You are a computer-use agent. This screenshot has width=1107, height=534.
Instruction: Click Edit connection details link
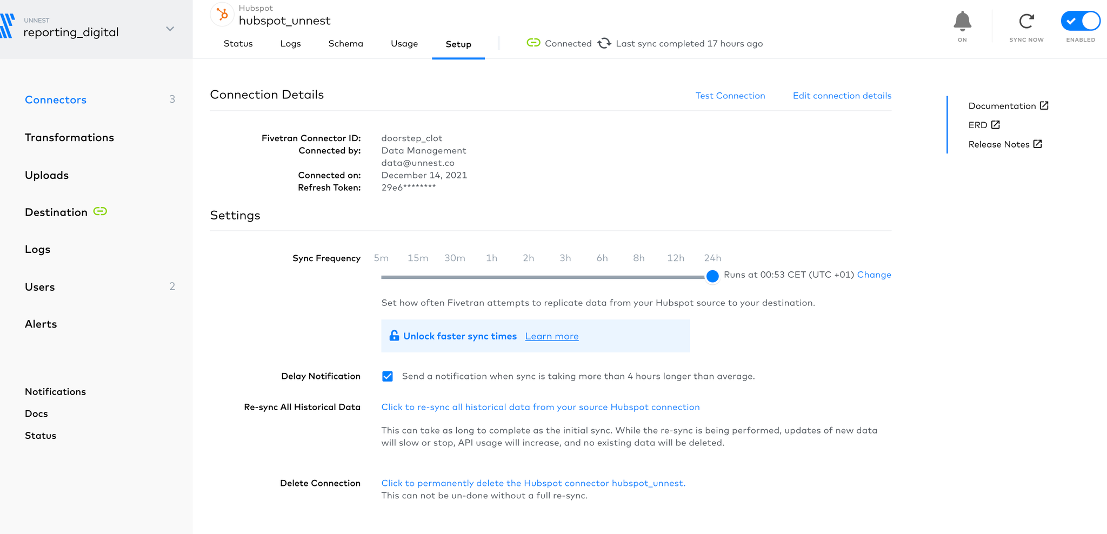[x=842, y=96]
